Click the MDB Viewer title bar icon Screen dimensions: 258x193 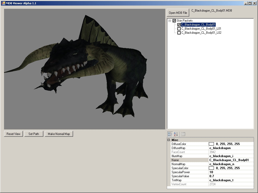[x=3, y=3]
